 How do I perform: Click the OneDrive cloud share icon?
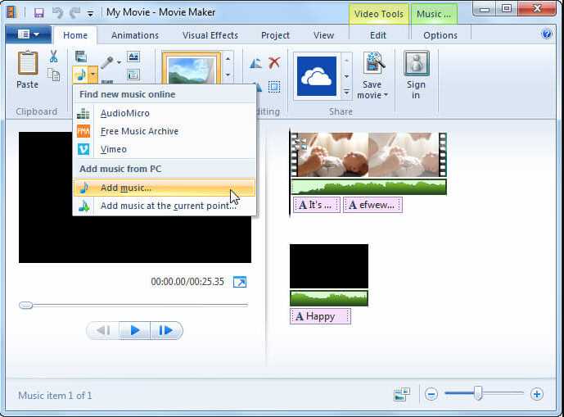pos(317,76)
